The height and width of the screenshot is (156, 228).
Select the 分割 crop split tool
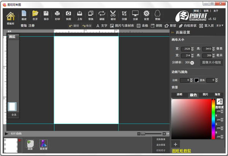click(x=124, y=15)
